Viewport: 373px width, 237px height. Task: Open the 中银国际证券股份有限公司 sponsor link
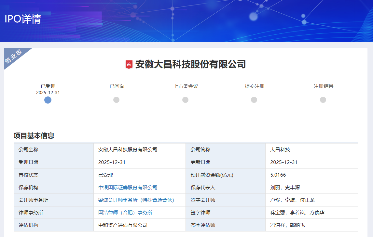[x=128, y=187]
